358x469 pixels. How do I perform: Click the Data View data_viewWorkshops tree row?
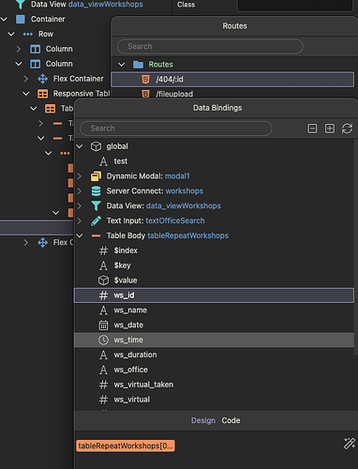[x=86, y=5]
